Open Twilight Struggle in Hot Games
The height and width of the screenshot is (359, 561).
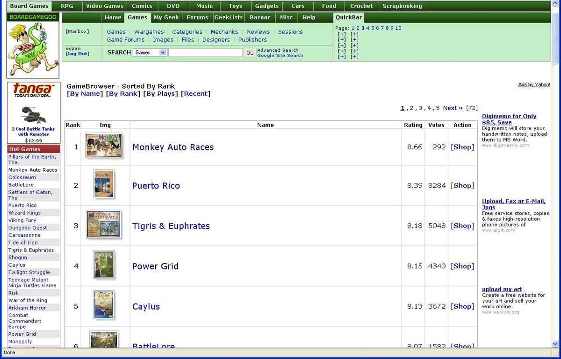pyautogui.click(x=29, y=272)
